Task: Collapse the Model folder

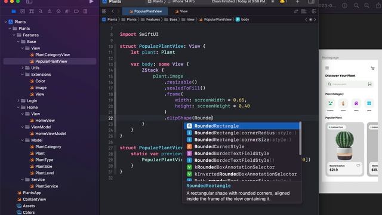Action: (x=23, y=140)
